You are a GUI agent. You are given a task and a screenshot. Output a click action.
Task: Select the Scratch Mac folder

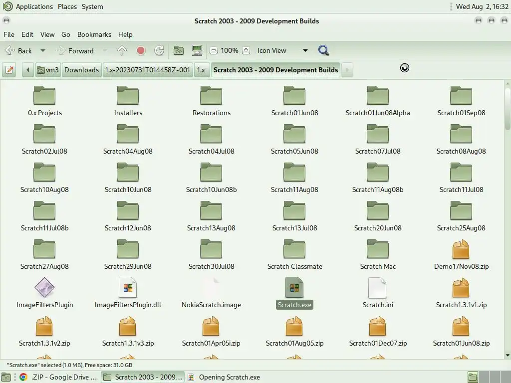[x=378, y=255]
